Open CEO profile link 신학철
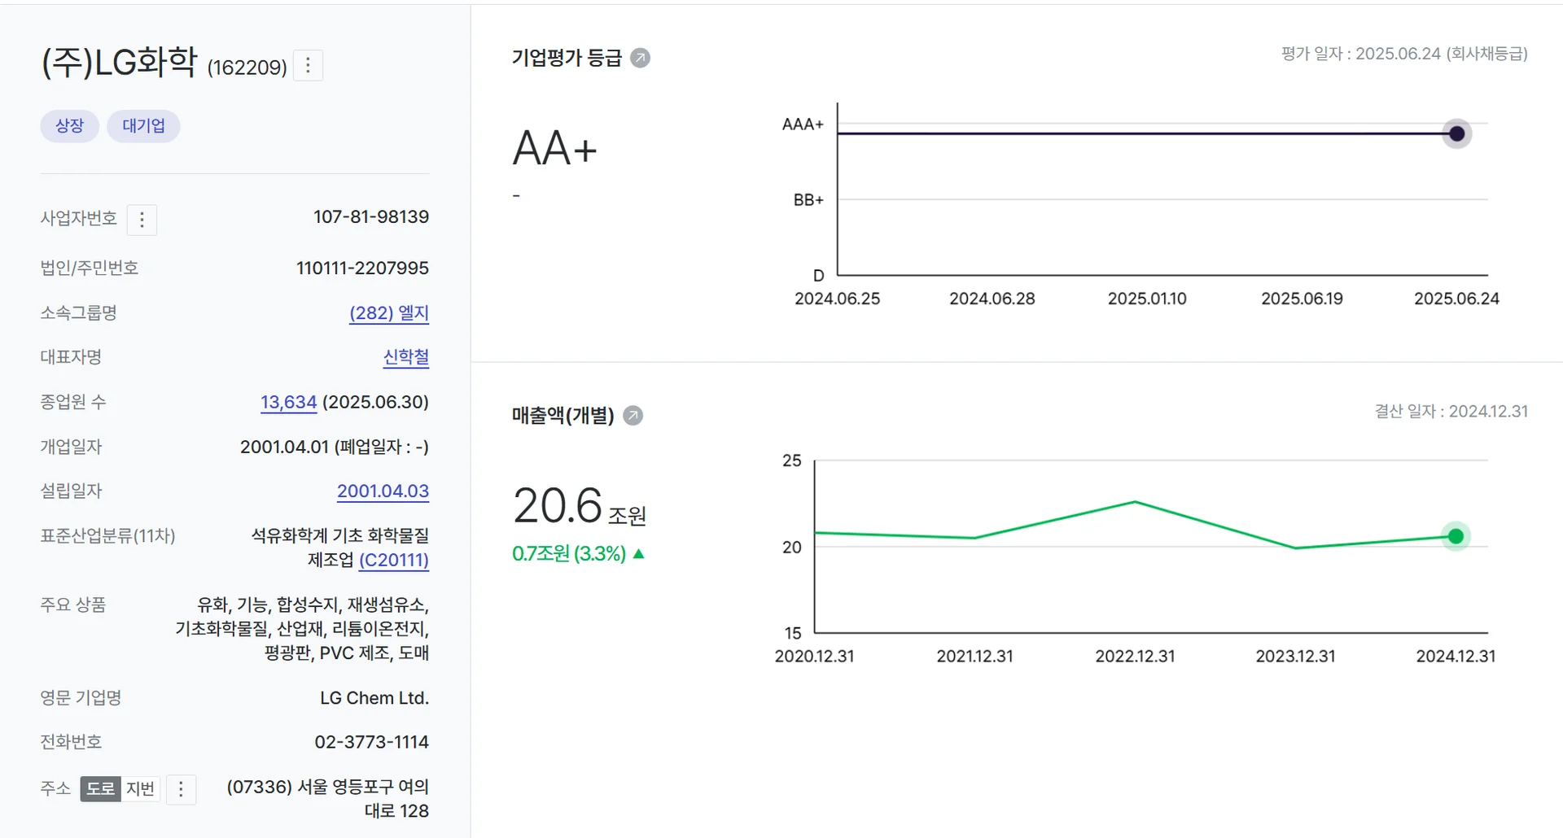The image size is (1563, 838). [x=407, y=357]
